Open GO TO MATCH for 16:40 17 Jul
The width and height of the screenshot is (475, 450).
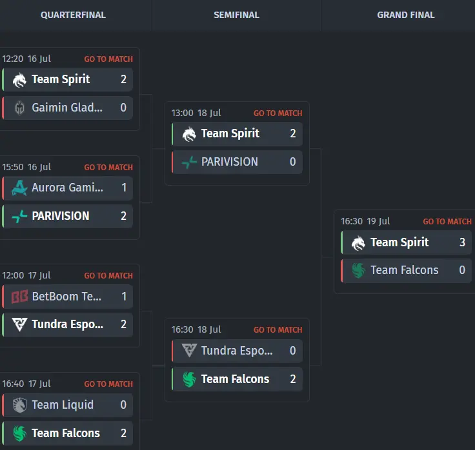108,384
